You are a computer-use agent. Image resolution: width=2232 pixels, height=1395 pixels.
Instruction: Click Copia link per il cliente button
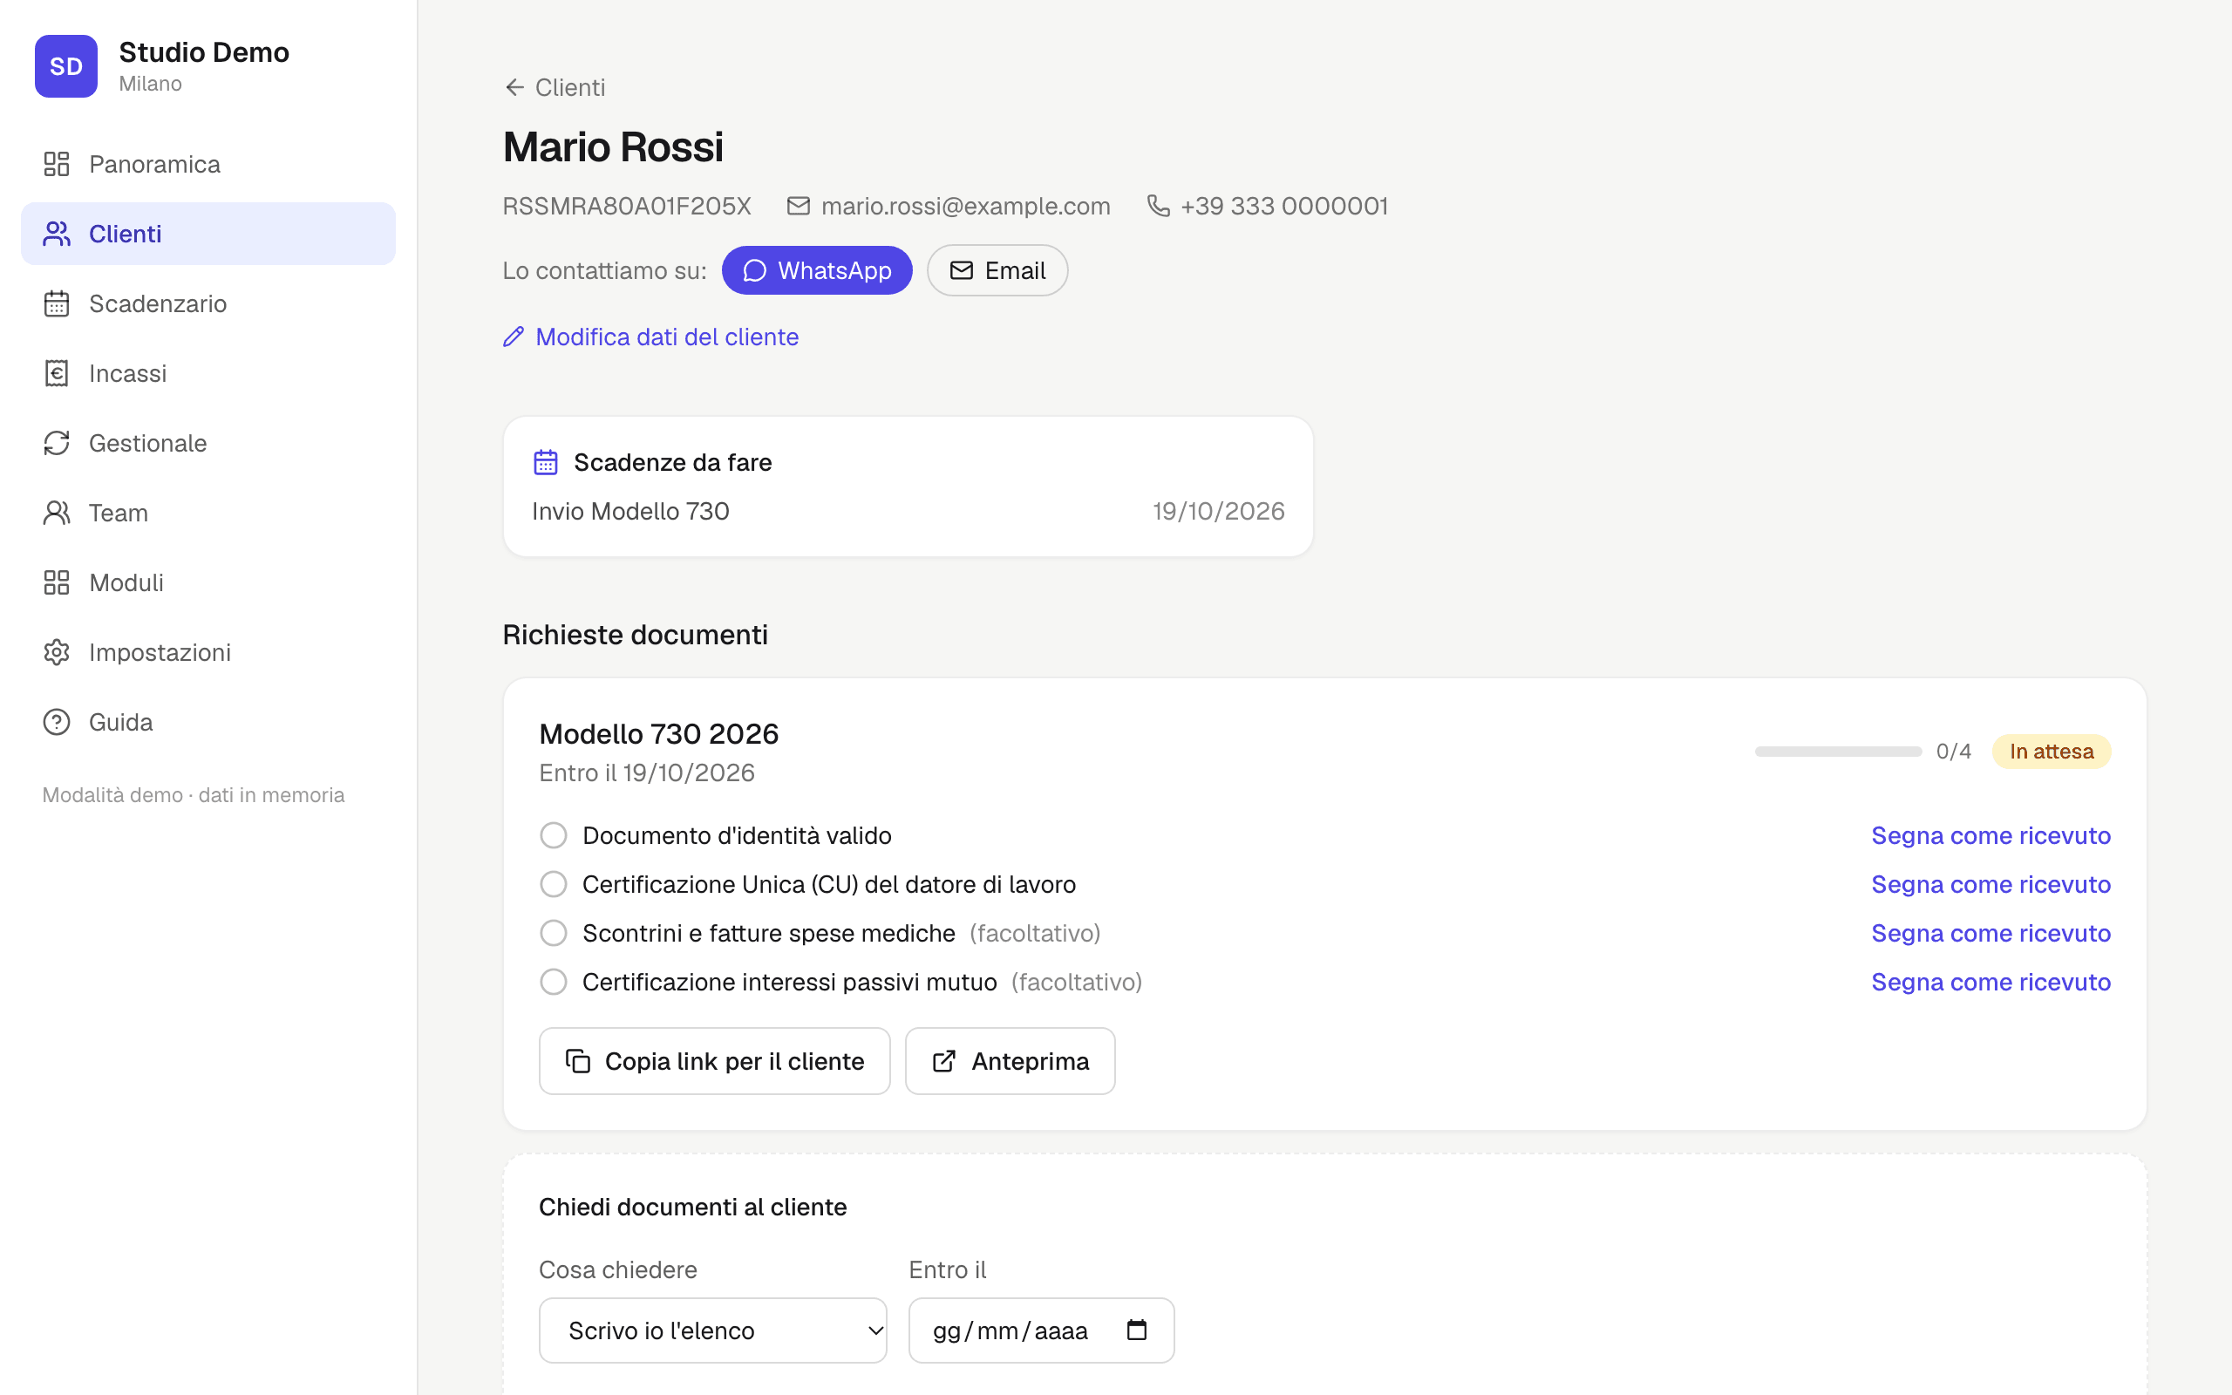point(715,1061)
